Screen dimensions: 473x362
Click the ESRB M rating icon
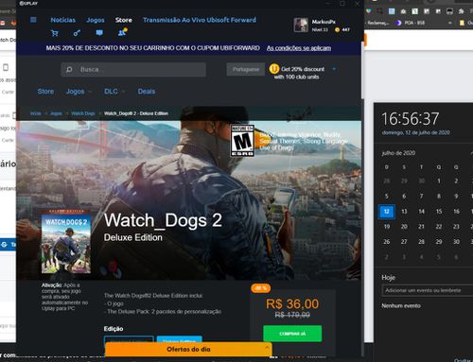coord(242,141)
